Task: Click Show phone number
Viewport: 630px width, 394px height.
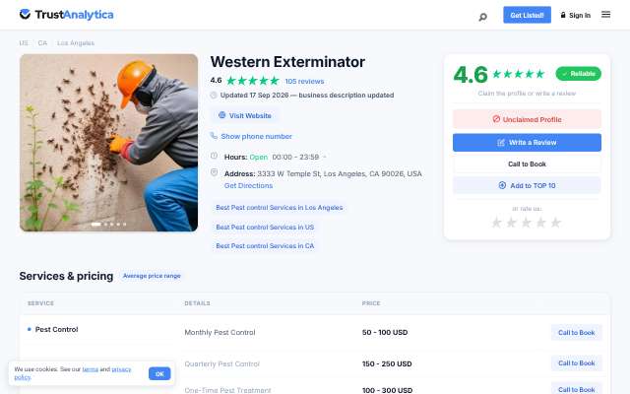Action: (x=256, y=136)
